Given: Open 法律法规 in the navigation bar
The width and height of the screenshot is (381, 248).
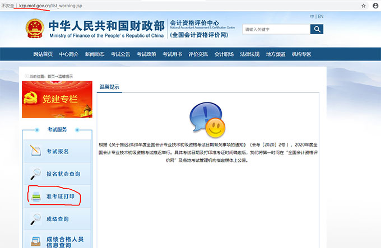Looking at the screenshot, I should tap(249, 54).
